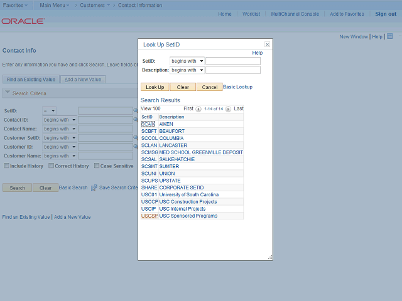Click the Oracle logo
Viewport: 402px width, 301px height.
(23, 21)
